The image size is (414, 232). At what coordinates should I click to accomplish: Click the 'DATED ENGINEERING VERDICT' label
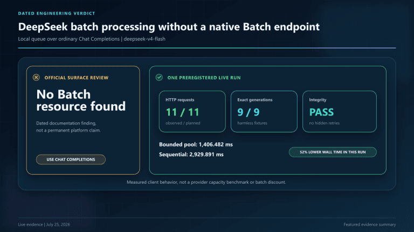[x=57, y=13]
